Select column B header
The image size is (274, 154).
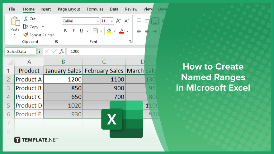[63, 62]
